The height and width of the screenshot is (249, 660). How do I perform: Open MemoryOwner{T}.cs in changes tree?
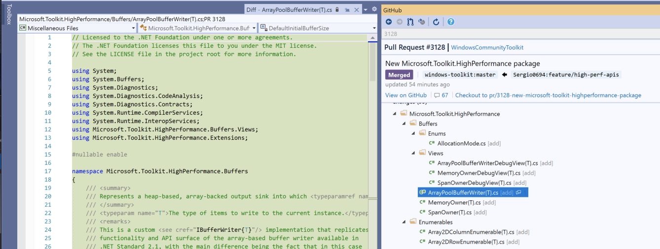pyautogui.click(x=454, y=202)
